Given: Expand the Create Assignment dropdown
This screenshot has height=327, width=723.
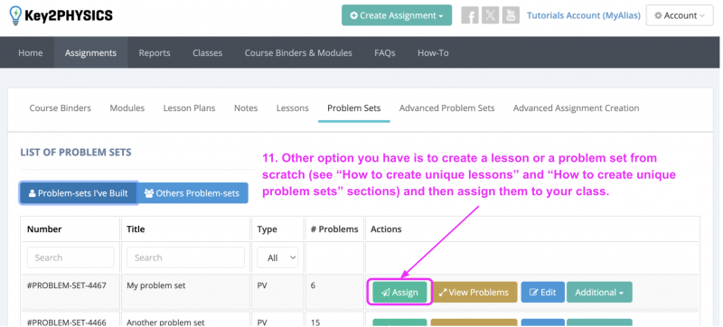Looking at the screenshot, I should pos(397,15).
